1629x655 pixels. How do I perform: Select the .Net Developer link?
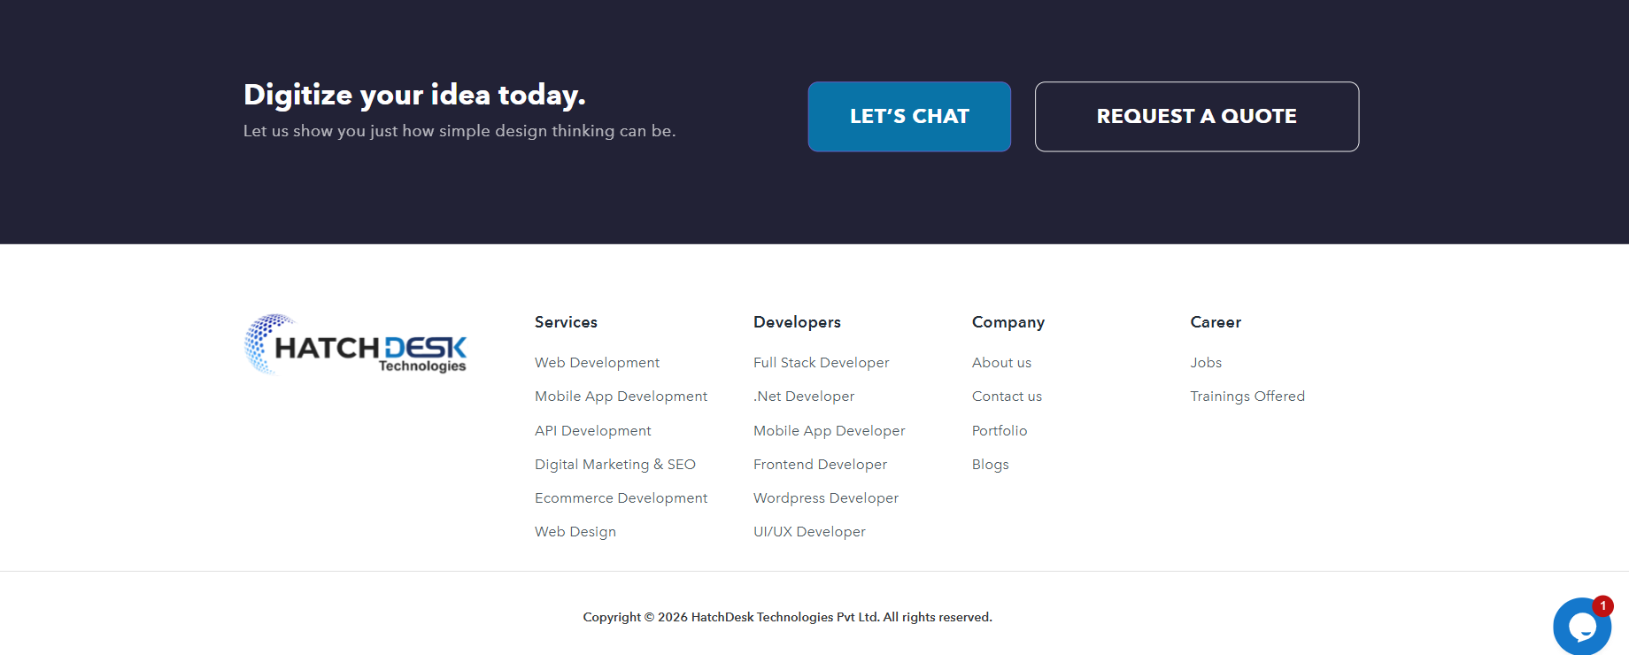(x=804, y=397)
